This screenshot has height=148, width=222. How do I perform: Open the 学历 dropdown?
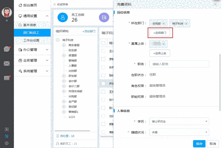pyautogui.click(x=179, y=121)
